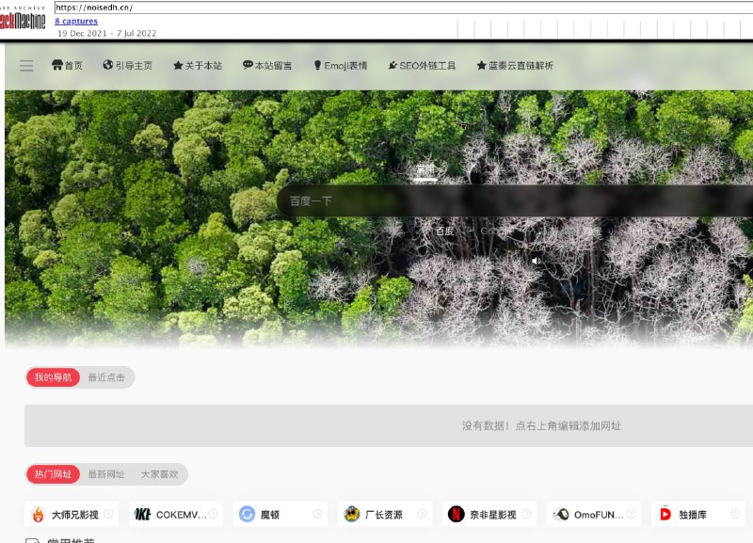Click the Wayback capture timeline graph
This screenshot has width=753, height=543.
point(605,29)
